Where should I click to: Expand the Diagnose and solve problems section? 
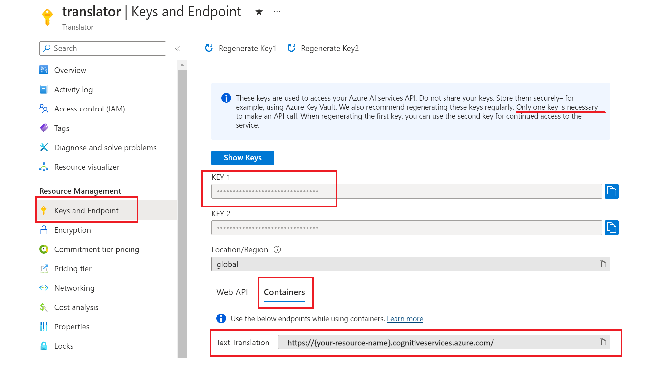coord(105,147)
